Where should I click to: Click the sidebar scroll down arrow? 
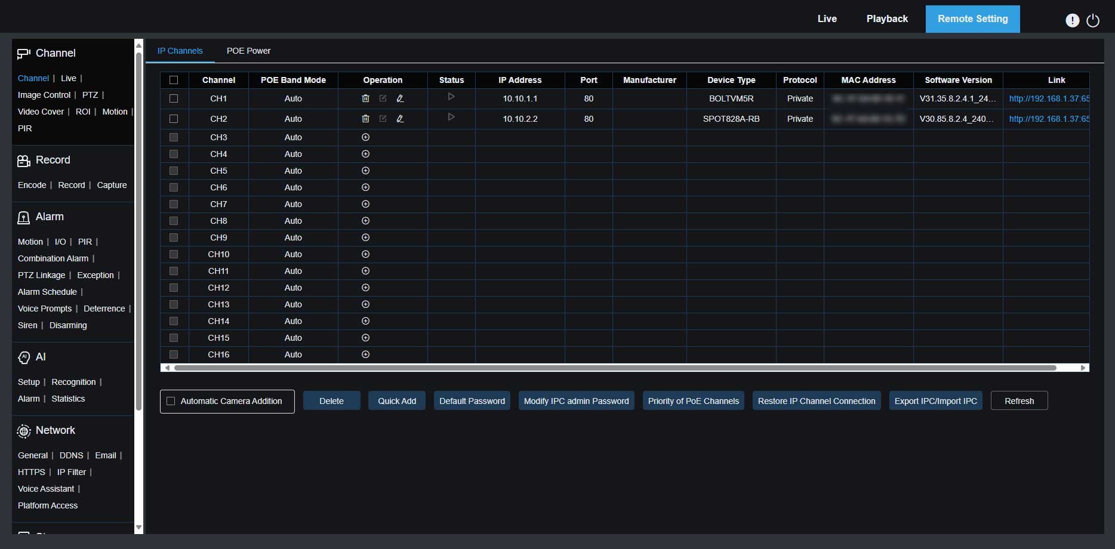139,528
